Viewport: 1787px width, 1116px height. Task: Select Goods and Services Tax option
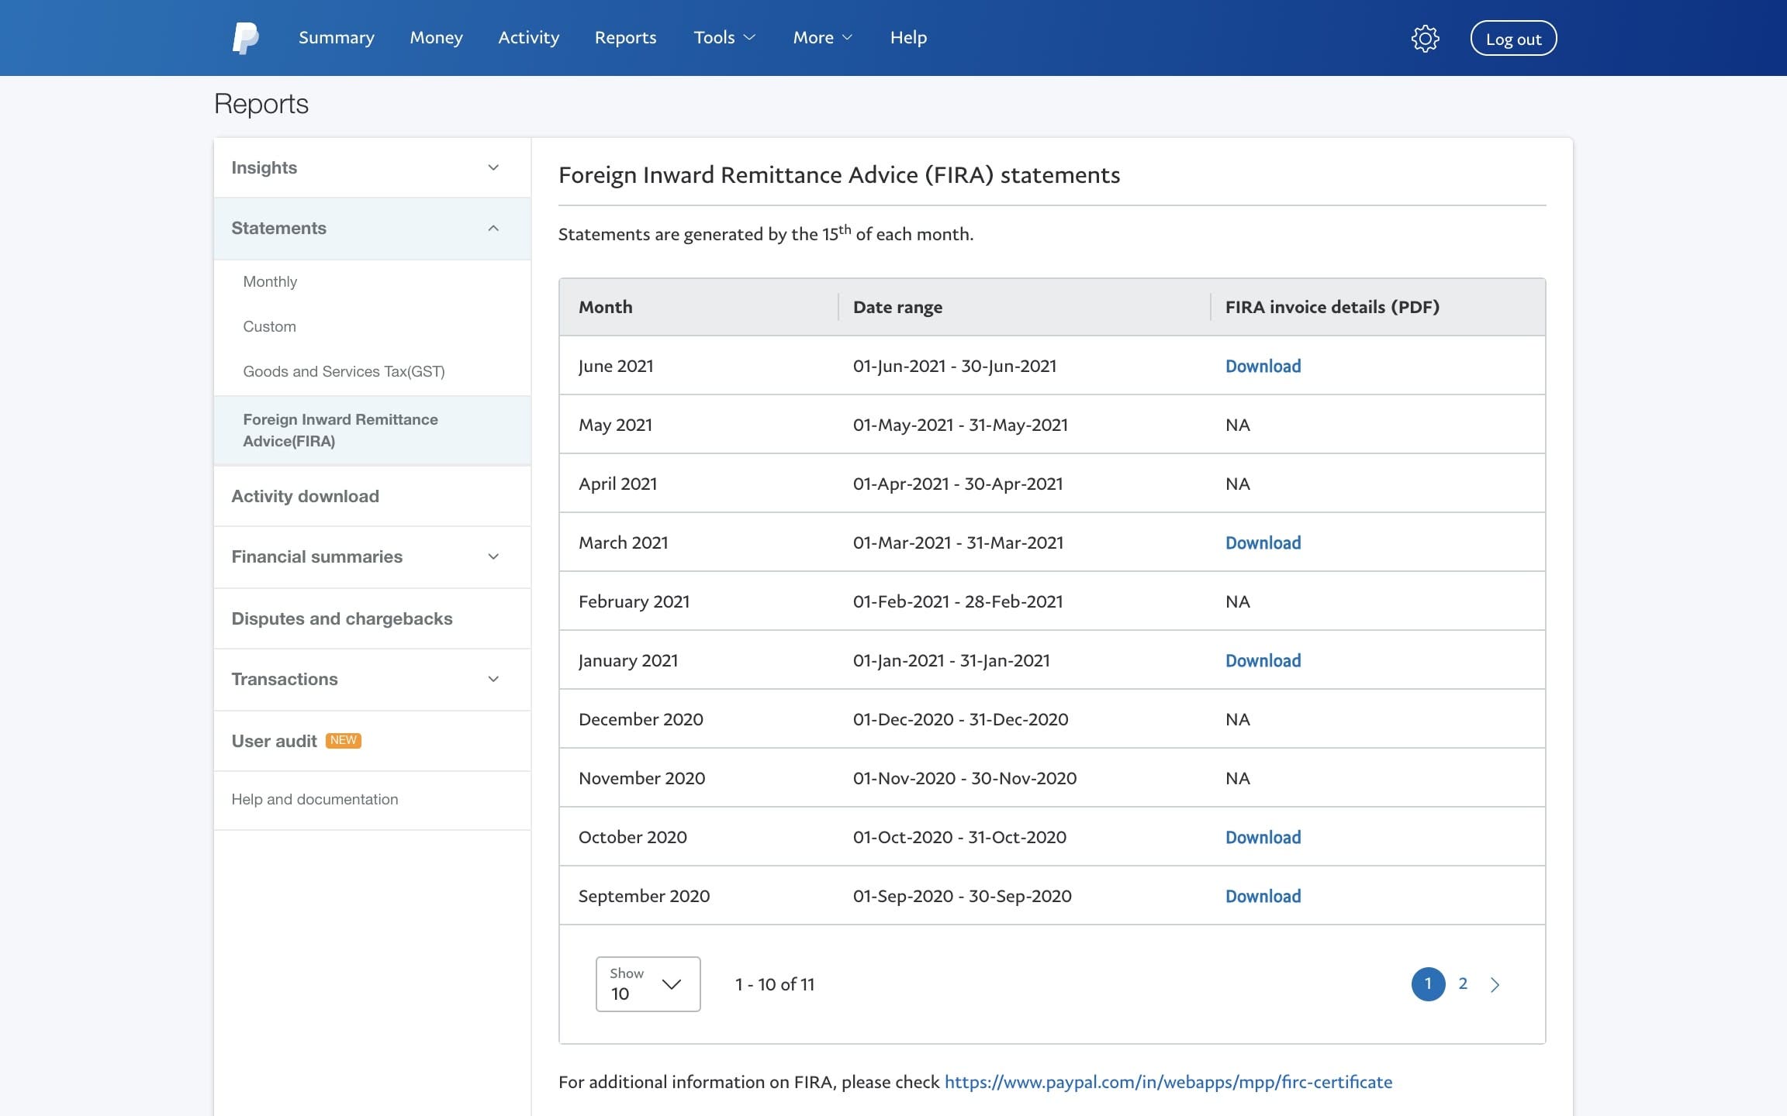(x=344, y=370)
